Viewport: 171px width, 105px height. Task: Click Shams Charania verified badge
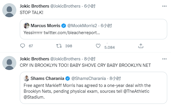68,78
